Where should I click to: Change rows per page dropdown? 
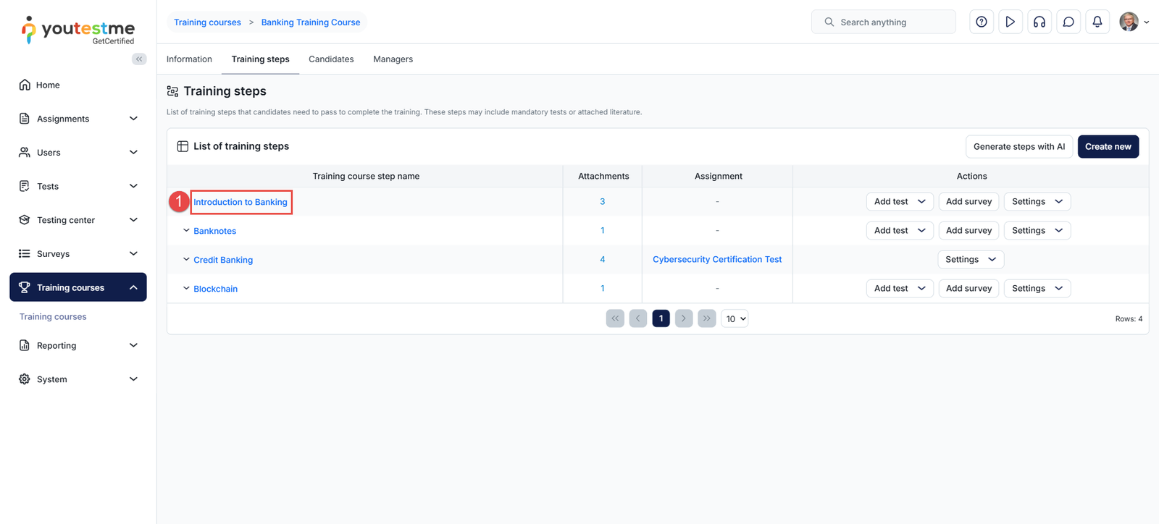click(735, 319)
